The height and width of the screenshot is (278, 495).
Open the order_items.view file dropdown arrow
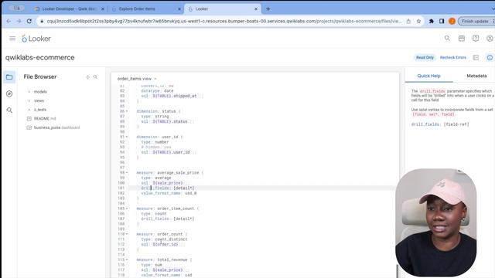(155, 79)
